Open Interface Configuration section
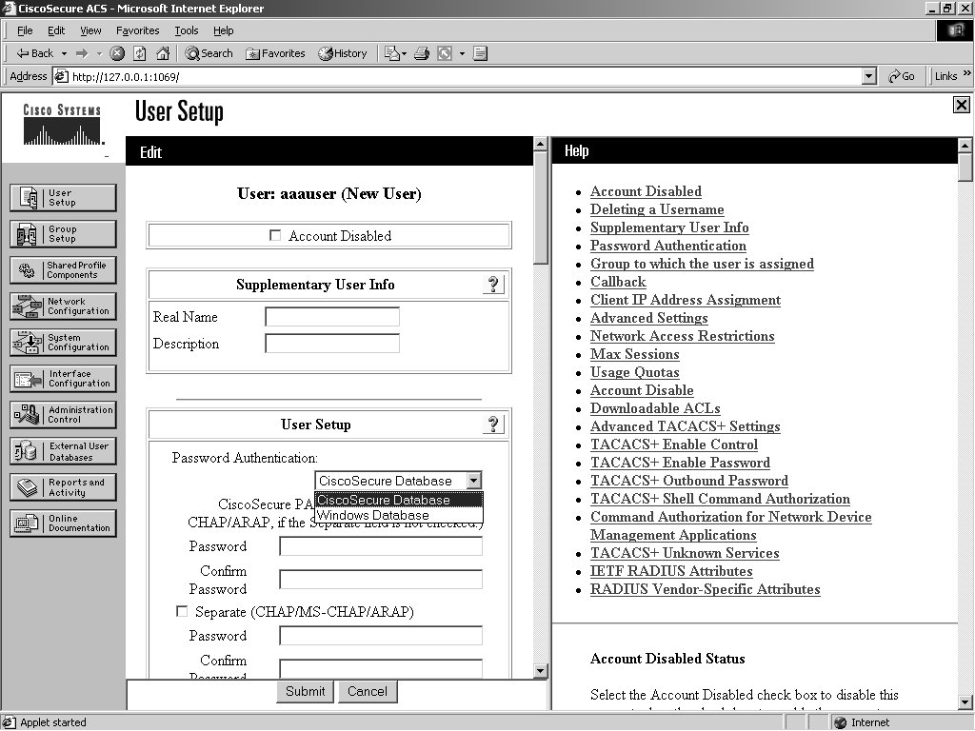Screen dimensions: 975x731 63,379
